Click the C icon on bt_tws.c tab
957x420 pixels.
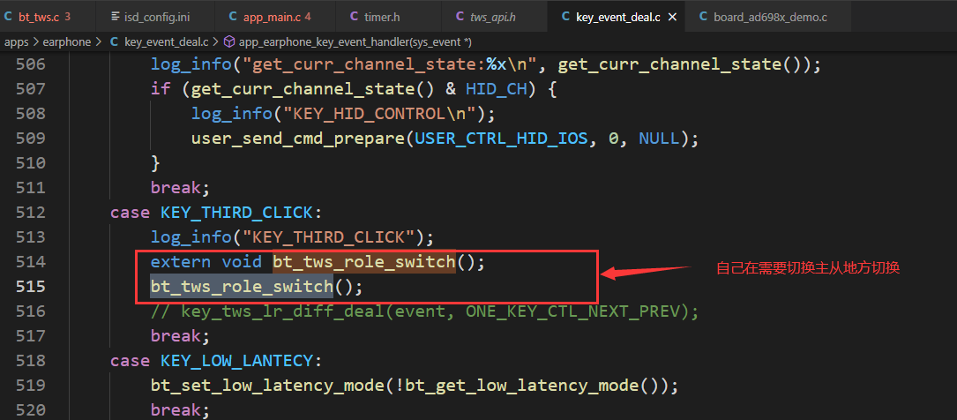tap(8, 17)
